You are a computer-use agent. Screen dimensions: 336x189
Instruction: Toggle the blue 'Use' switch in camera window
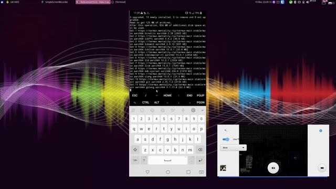pyautogui.click(x=226, y=139)
